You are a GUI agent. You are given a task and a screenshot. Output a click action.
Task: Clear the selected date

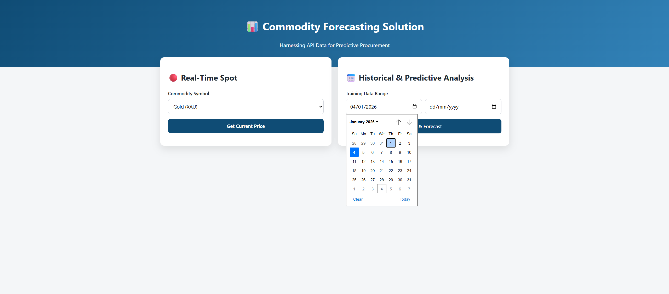pos(358,199)
